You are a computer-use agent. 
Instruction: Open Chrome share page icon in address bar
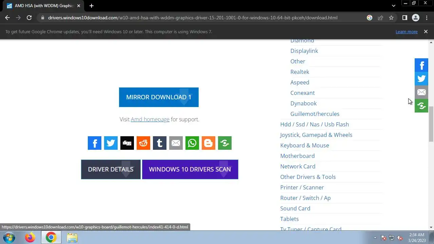pyautogui.click(x=380, y=18)
